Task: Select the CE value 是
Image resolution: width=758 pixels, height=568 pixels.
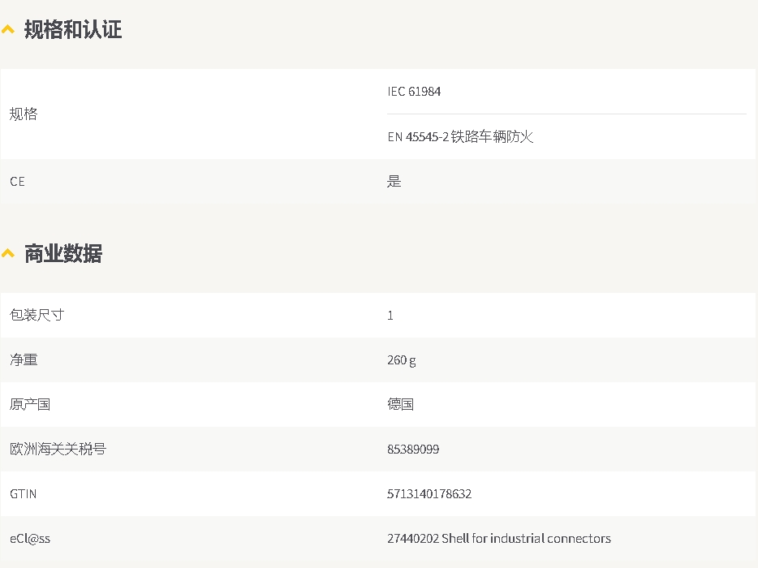Action: coord(394,181)
